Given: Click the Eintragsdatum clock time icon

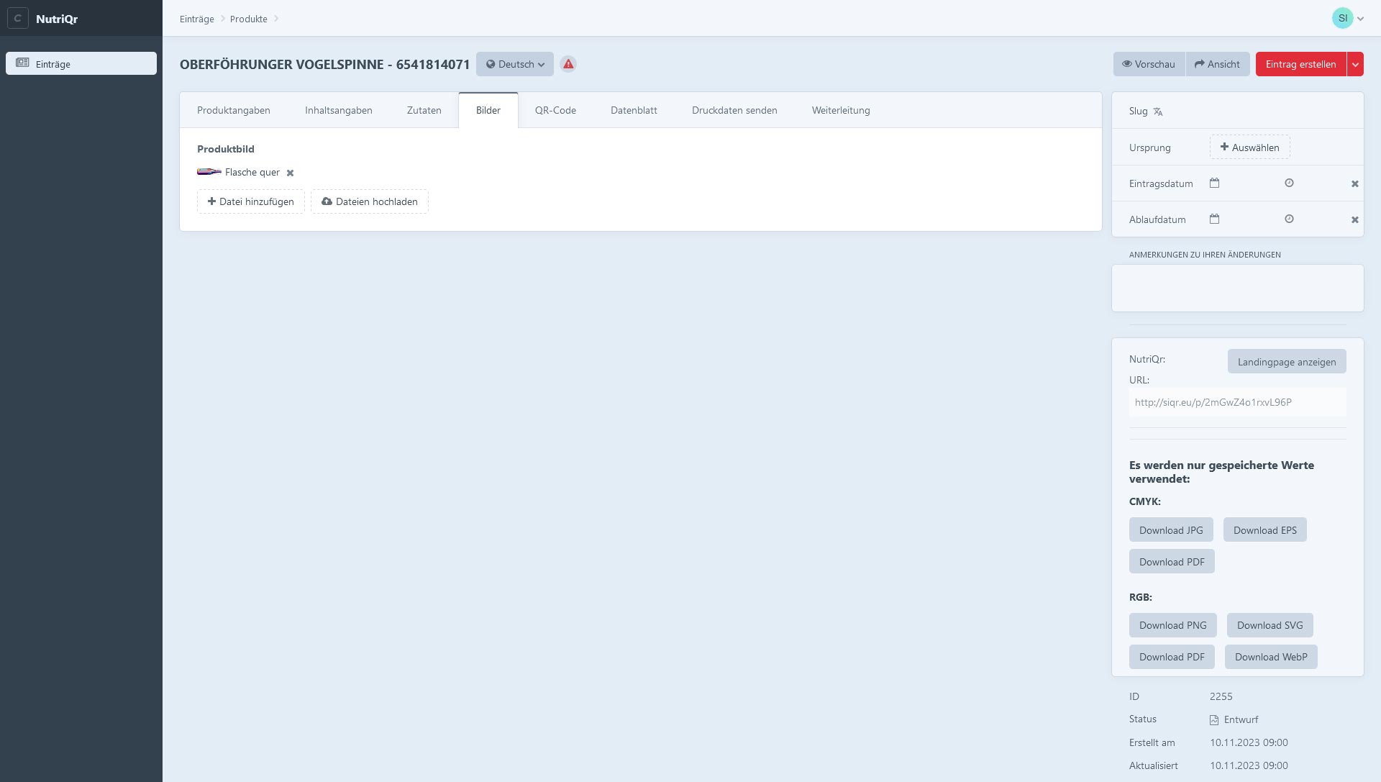Looking at the screenshot, I should click(1289, 183).
